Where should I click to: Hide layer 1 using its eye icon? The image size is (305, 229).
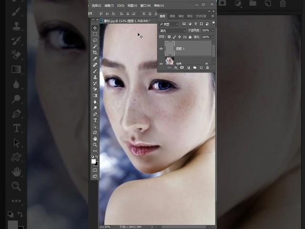tap(161, 48)
